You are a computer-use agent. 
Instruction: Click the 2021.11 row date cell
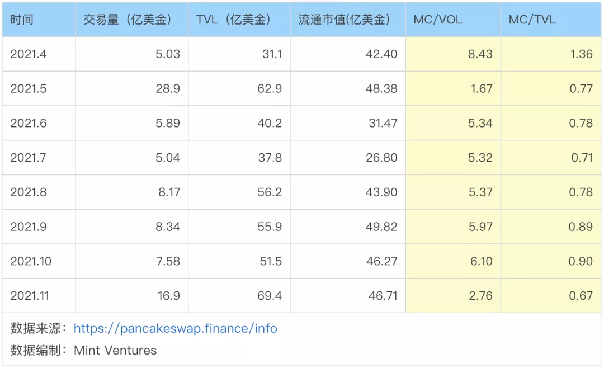(x=39, y=295)
